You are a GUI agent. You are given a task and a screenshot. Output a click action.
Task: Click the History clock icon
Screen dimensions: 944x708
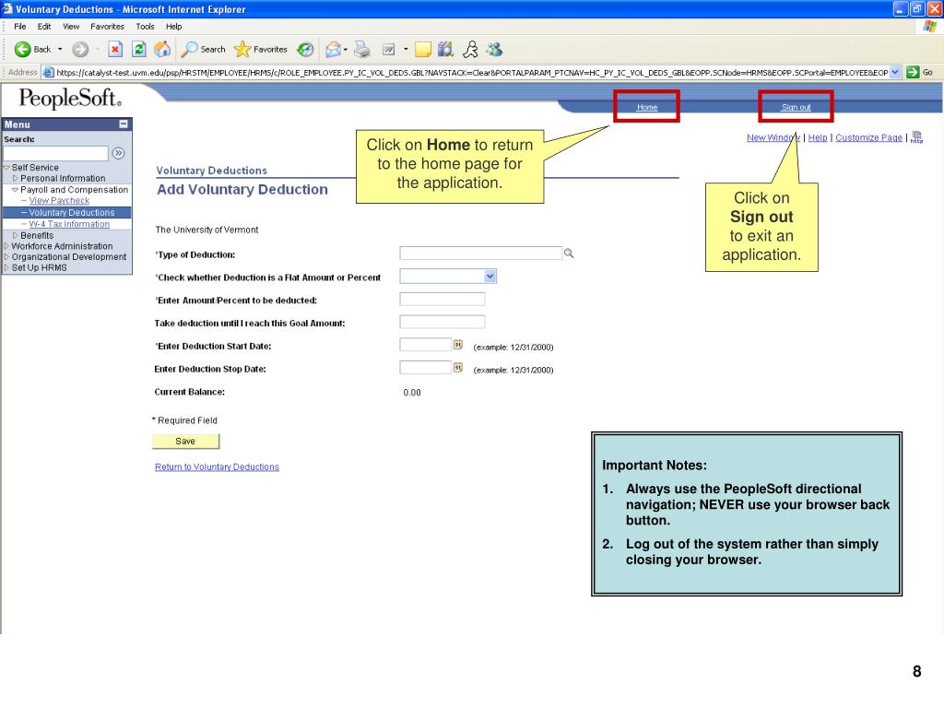coord(306,50)
